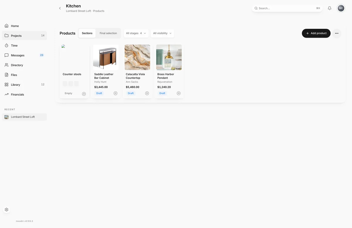Open the Counter stools broken image thumbnail
This screenshot has width=352, height=228.
click(74, 57)
